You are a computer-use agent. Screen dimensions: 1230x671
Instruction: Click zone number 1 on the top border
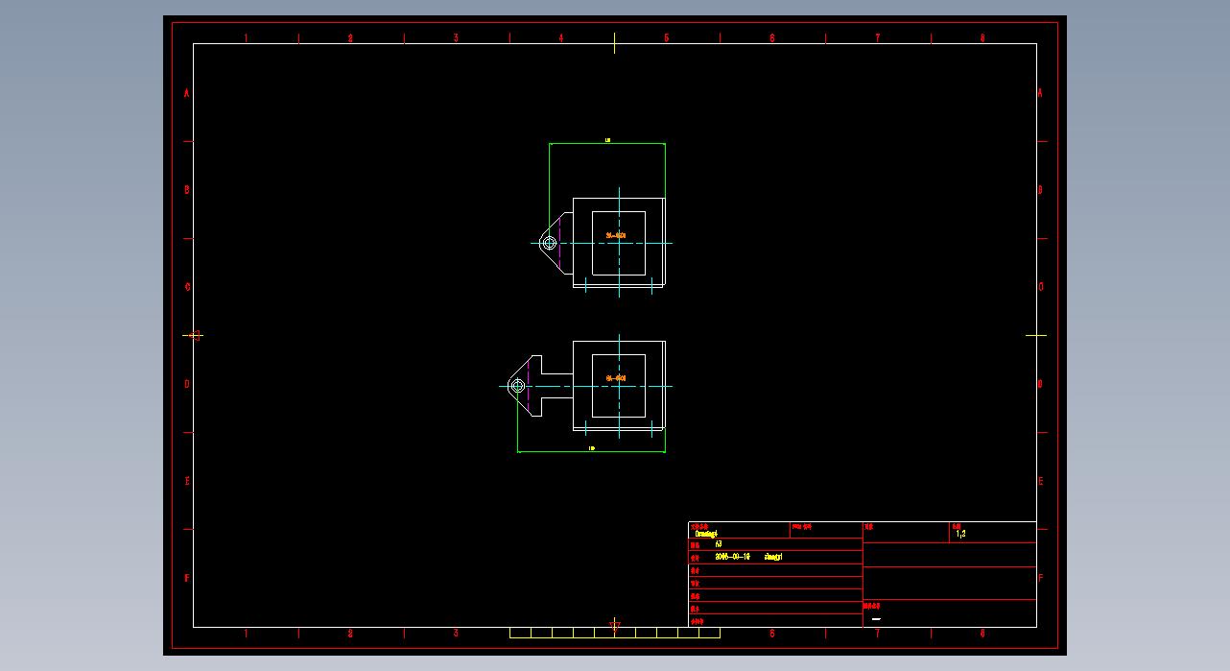(x=246, y=38)
